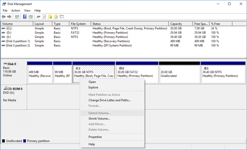
Task: Click Healthy (EFI System Partition) status
Action: click(x=112, y=45)
